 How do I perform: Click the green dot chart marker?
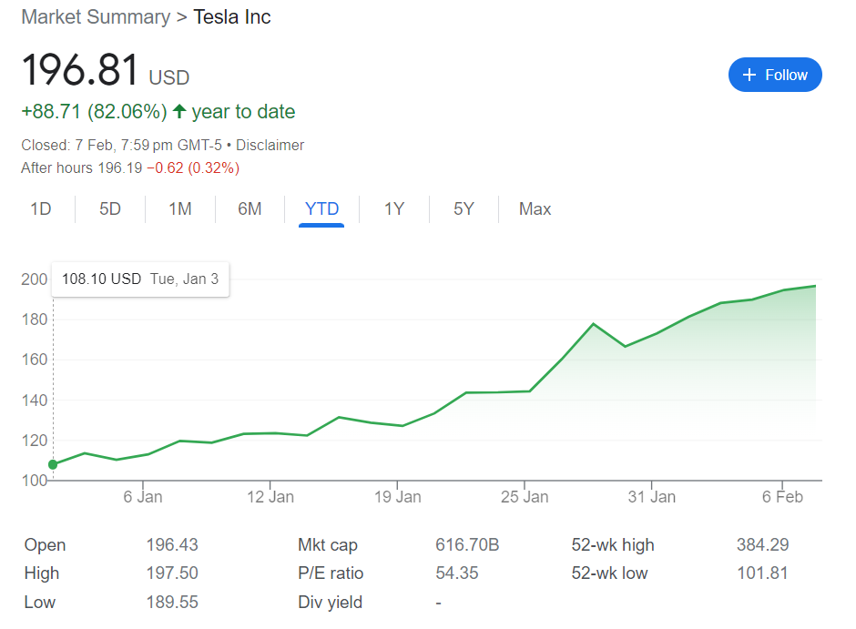tap(53, 464)
